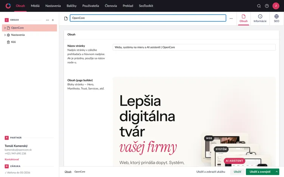Open the Nastavenia top menu section
This screenshot has height=177, width=284.
pyautogui.click(x=53, y=6)
